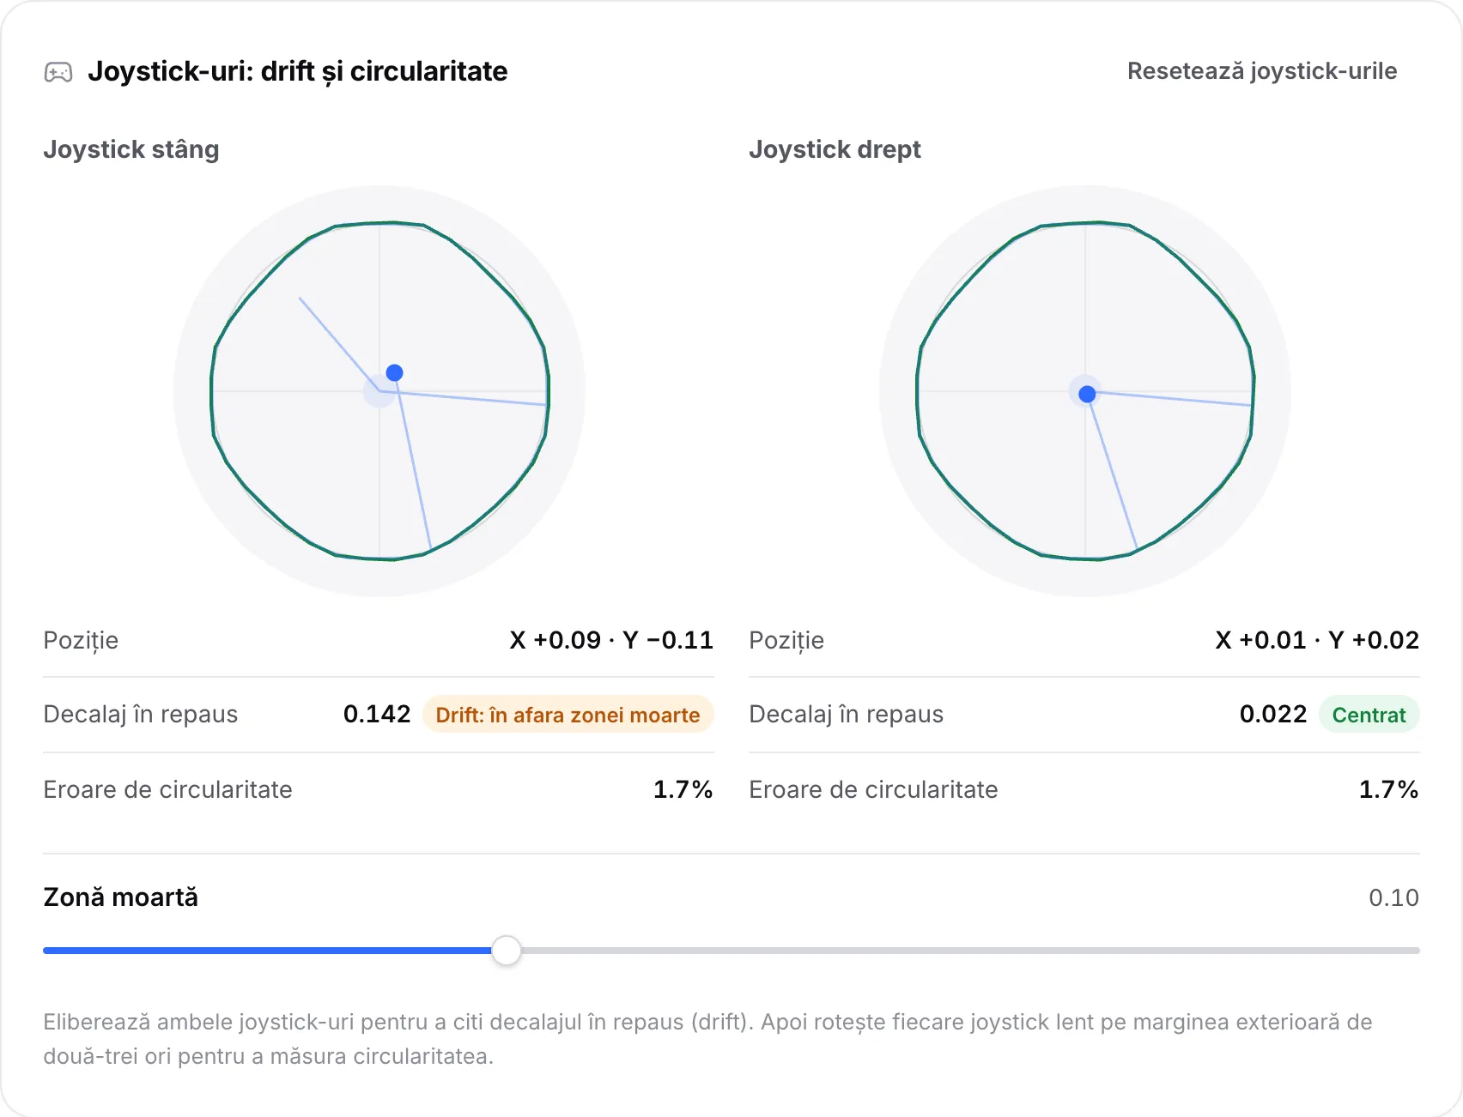1463x1117 pixels.
Task: Click the right joystick blue position dot
Action: [x=1087, y=394]
